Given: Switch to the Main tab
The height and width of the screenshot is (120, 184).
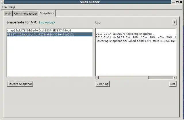Looking at the screenshot, I should click(x=8, y=13).
